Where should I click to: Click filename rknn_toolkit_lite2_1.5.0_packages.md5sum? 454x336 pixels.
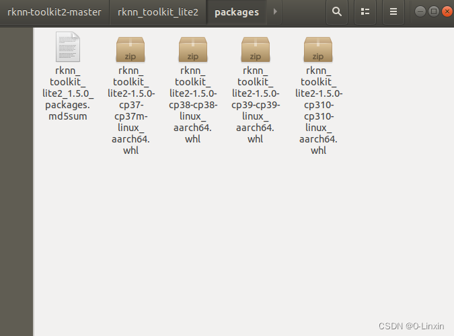68,93
